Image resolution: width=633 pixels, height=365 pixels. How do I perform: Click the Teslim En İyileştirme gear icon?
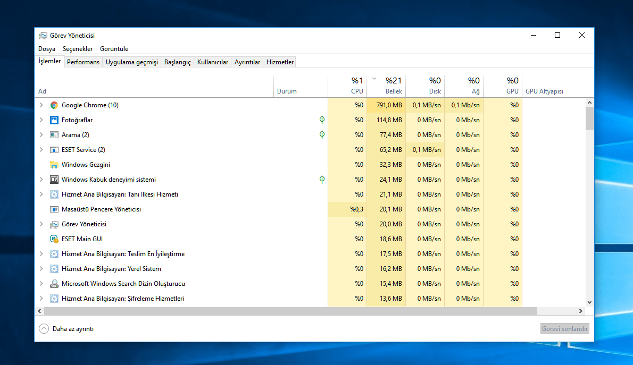[54, 254]
